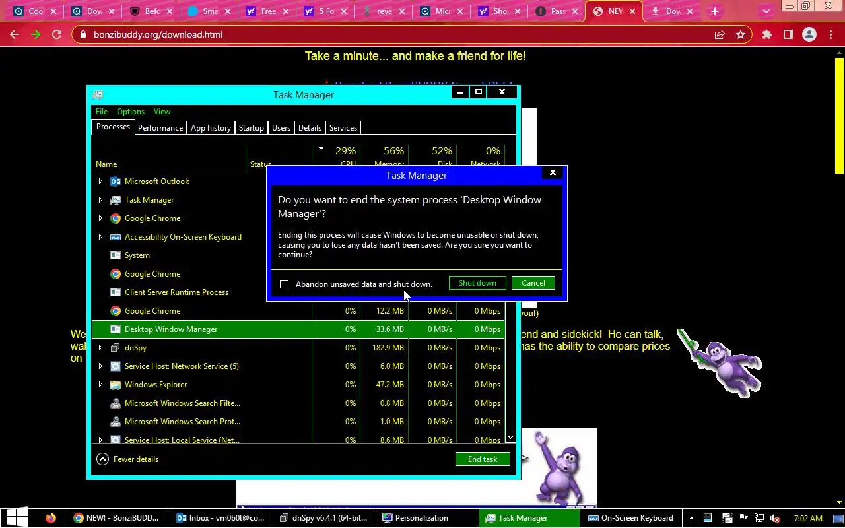
Task: Click the Shut down button
Action: (477, 283)
